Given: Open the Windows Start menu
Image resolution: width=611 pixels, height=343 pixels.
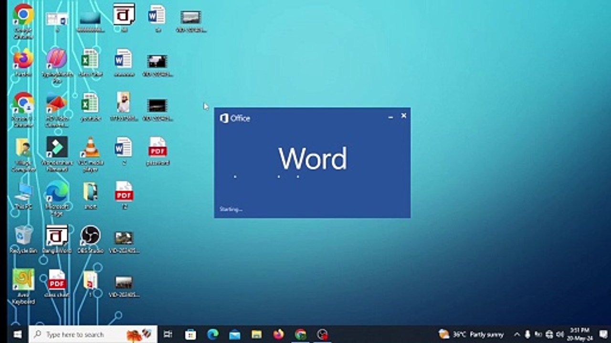Looking at the screenshot, I should click(18, 334).
